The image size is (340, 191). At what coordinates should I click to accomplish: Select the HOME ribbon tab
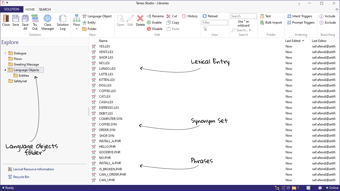click(30, 9)
